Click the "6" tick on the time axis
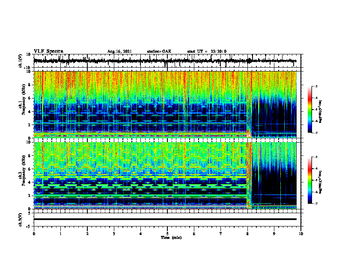The height and width of the screenshot is (262, 339). tap(194, 234)
